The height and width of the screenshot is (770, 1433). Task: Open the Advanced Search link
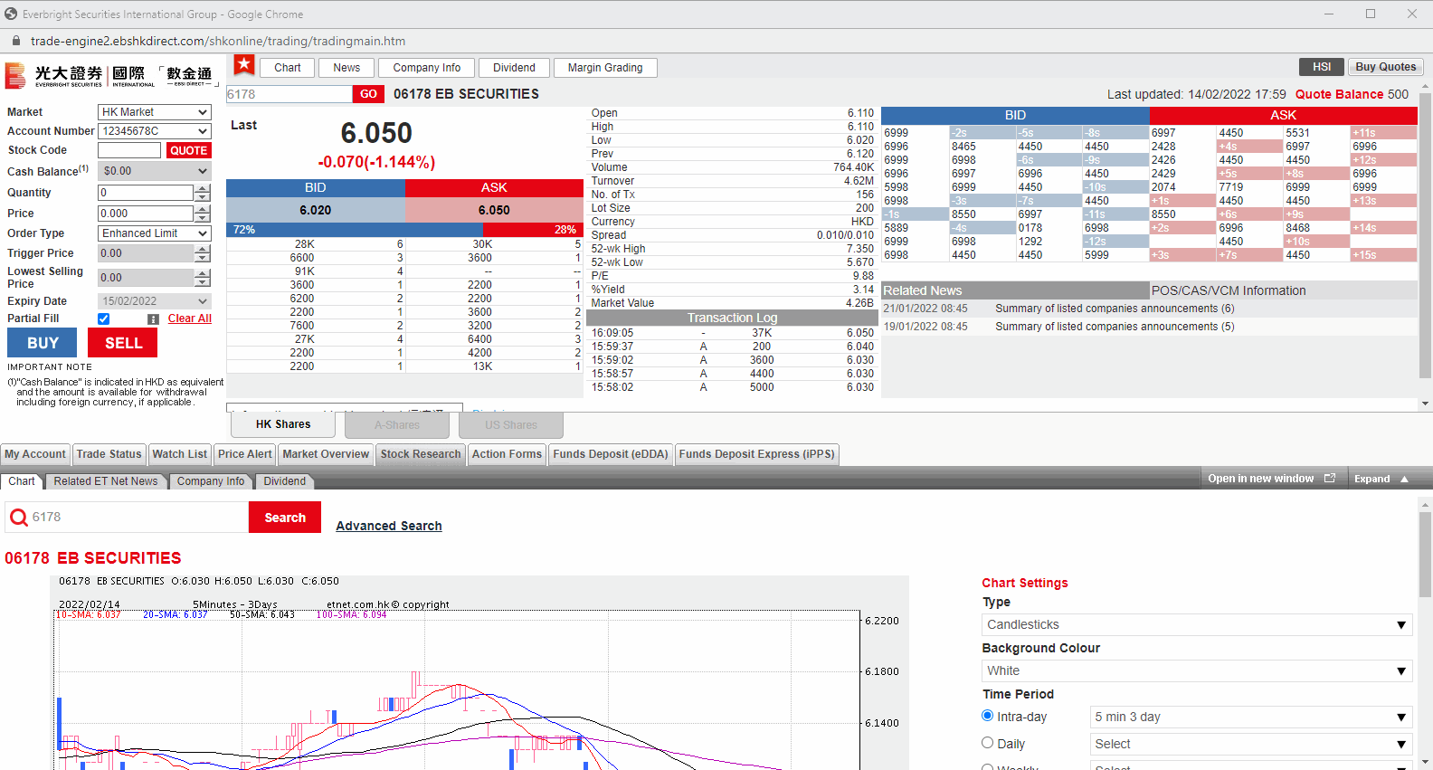(389, 526)
